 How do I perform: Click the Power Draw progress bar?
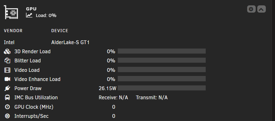tap(162, 88)
